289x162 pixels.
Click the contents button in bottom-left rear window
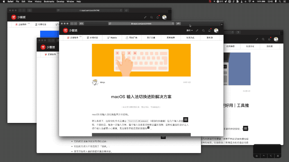coord(163,137)
